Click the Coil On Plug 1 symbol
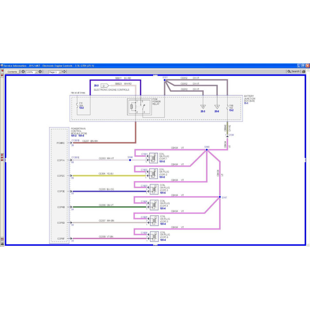Viewport: 310px width, 310px height. [x=153, y=158]
